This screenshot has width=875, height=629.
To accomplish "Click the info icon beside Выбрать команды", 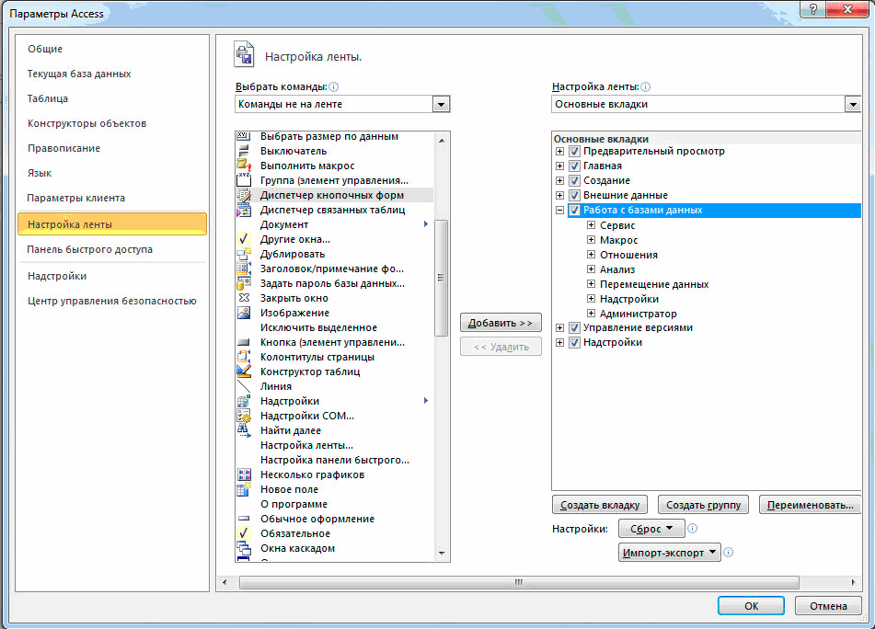I will pyautogui.click(x=334, y=87).
